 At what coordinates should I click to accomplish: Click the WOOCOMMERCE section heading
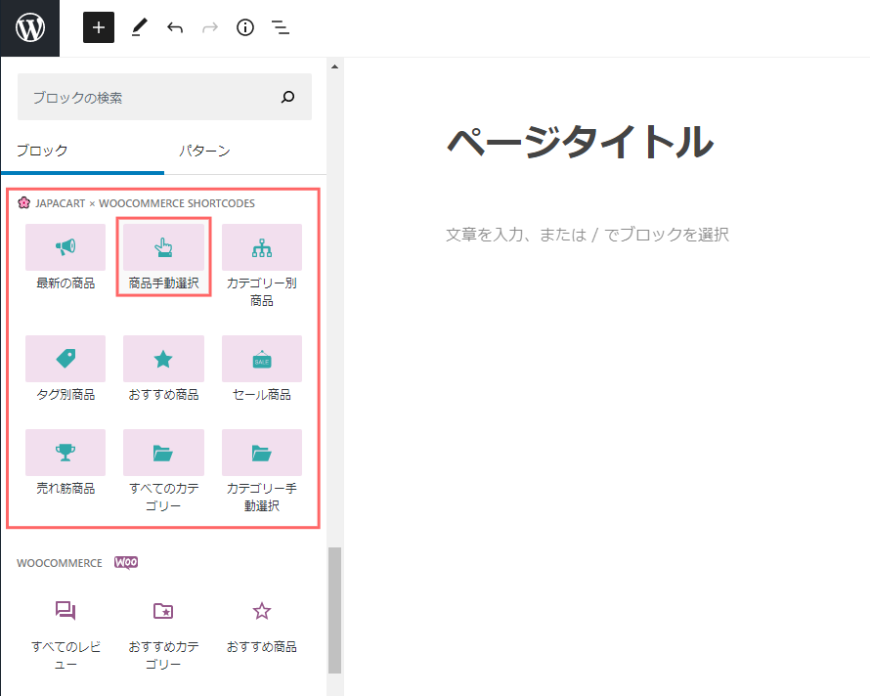(x=60, y=563)
